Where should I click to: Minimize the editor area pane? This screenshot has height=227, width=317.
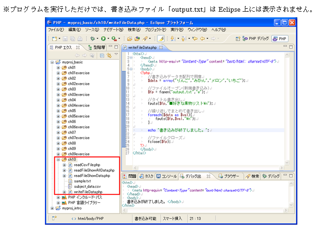click(285, 47)
